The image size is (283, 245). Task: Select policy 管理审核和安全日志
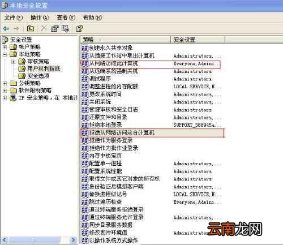114,110
